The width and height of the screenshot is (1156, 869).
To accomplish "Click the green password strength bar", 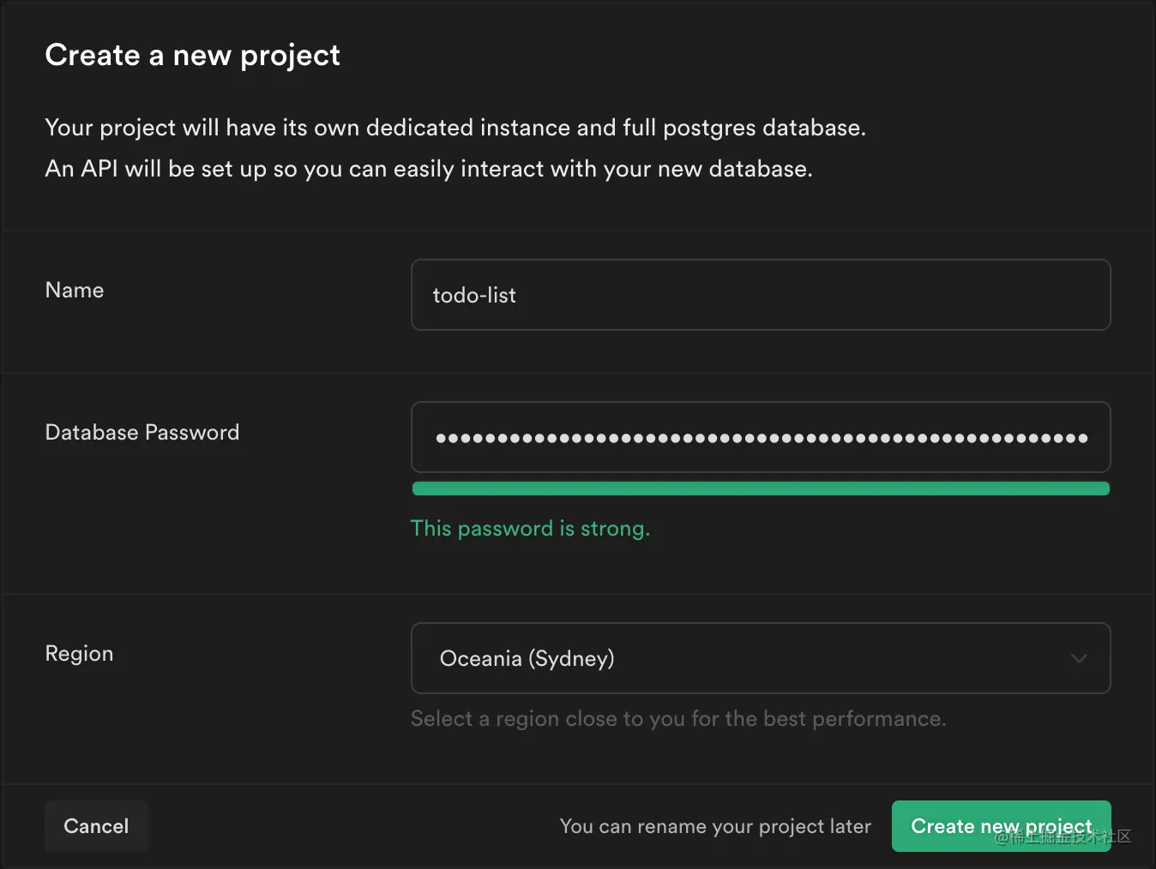I will pyautogui.click(x=760, y=488).
